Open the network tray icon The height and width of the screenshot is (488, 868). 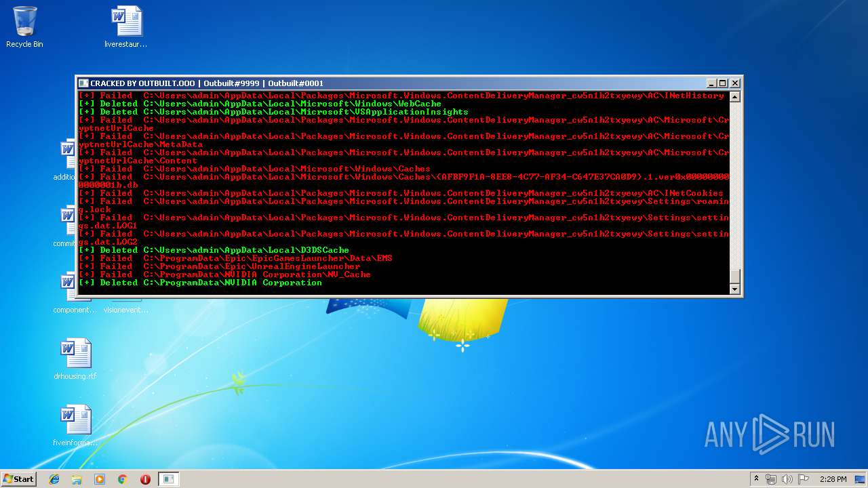coord(771,479)
